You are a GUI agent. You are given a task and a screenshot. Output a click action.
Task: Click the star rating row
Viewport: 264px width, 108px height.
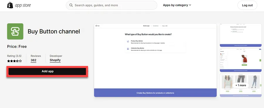point(14,61)
